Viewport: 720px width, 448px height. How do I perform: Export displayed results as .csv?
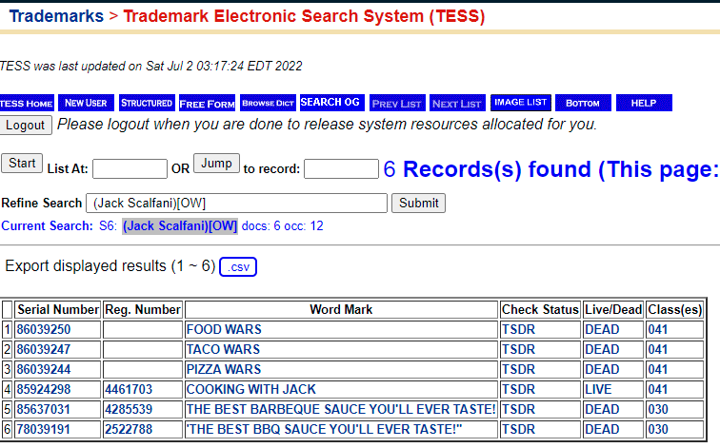click(238, 267)
